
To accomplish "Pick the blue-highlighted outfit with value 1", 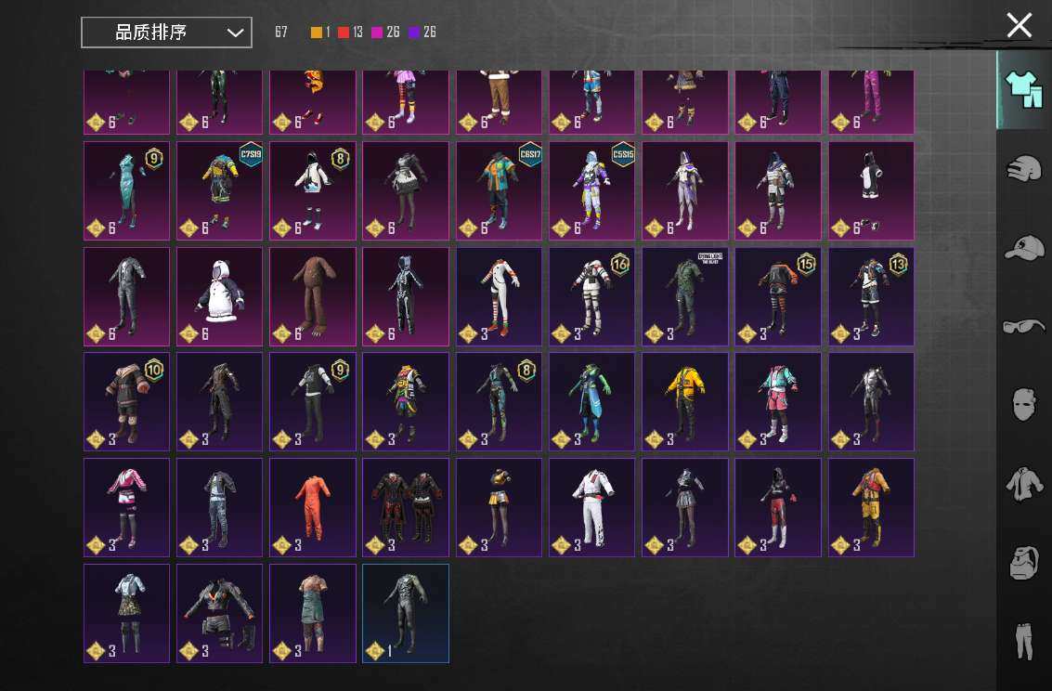I will pos(406,613).
